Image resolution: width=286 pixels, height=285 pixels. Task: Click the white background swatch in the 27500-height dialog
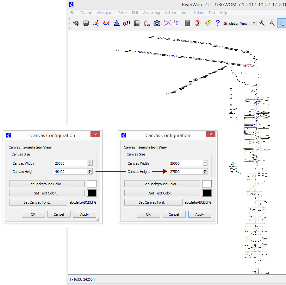click(x=207, y=184)
